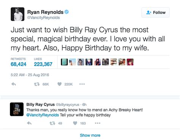Viewport: 180px width, 139px height.
Task: Click the blue verified badge
Action: [x=66, y=12]
